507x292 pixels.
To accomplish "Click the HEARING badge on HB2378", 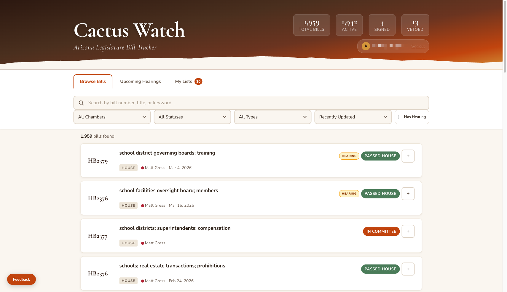I will pyautogui.click(x=349, y=194).
